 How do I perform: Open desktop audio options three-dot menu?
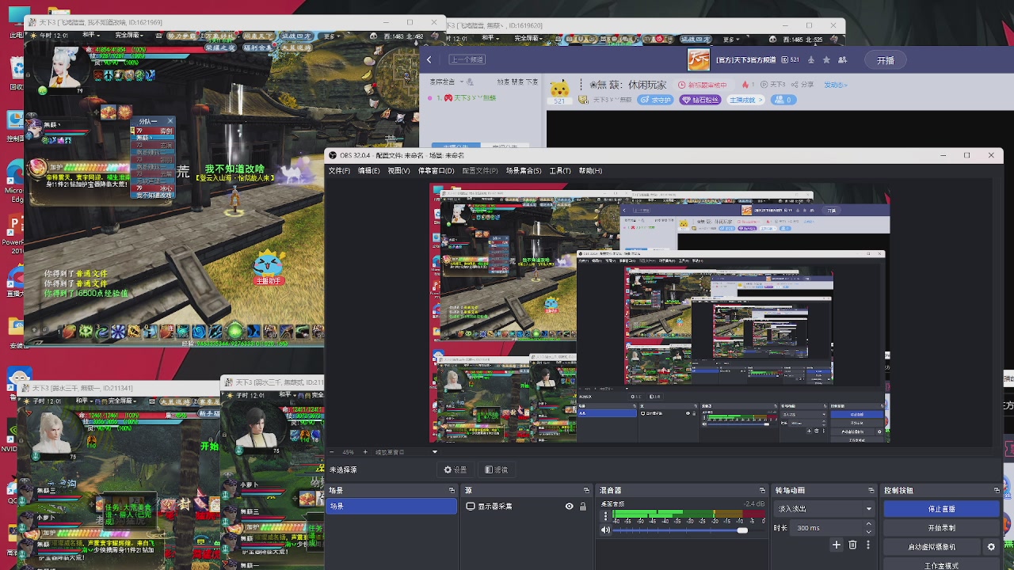pyautogui.click(x=605, y=516)
